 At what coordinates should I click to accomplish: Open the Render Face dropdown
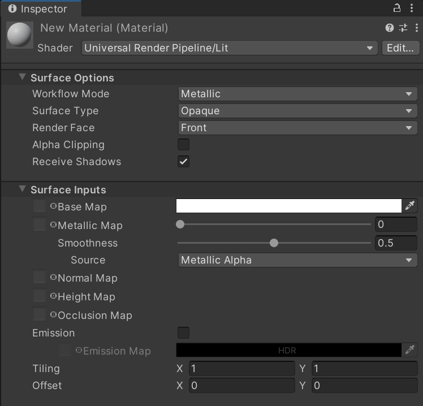[x=297, y=128]
